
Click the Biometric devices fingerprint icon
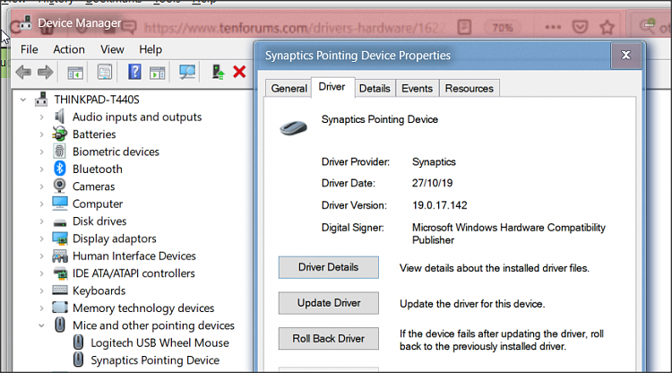[59, 152]
